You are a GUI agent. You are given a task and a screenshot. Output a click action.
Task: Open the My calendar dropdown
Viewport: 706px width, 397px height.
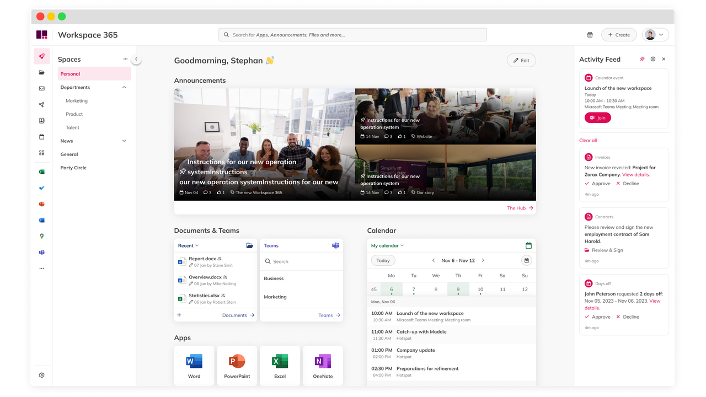pos(387,245)
